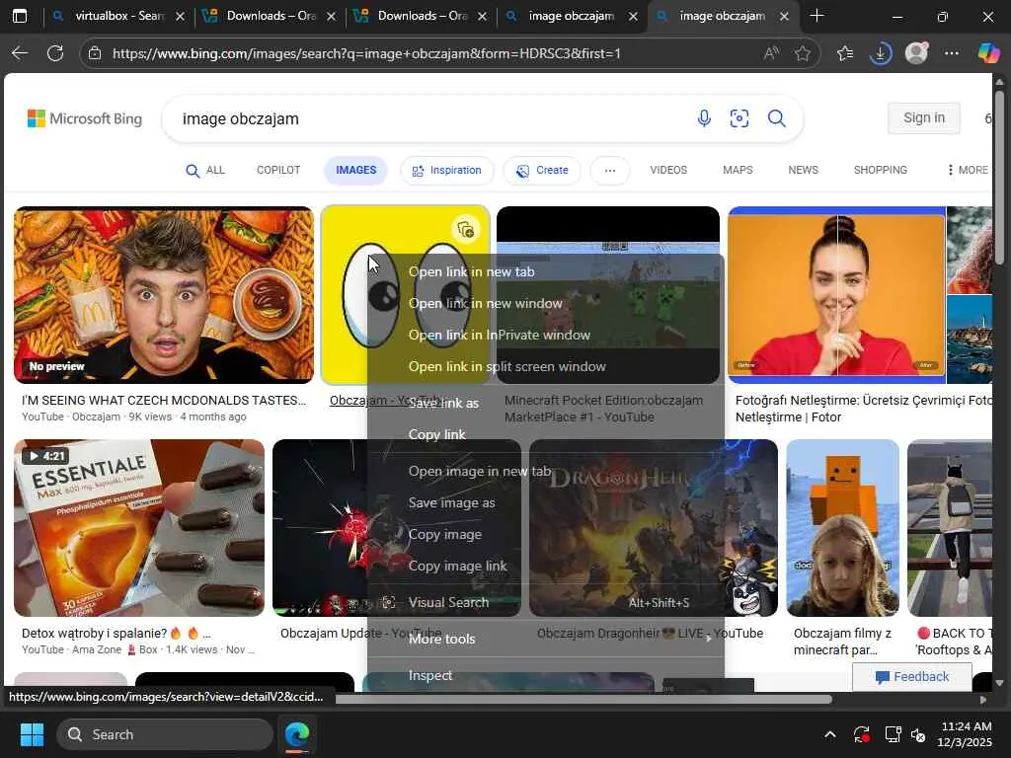The image size is (1011, 758).
Task: Select the ALL search category
Action: point(205,170)
